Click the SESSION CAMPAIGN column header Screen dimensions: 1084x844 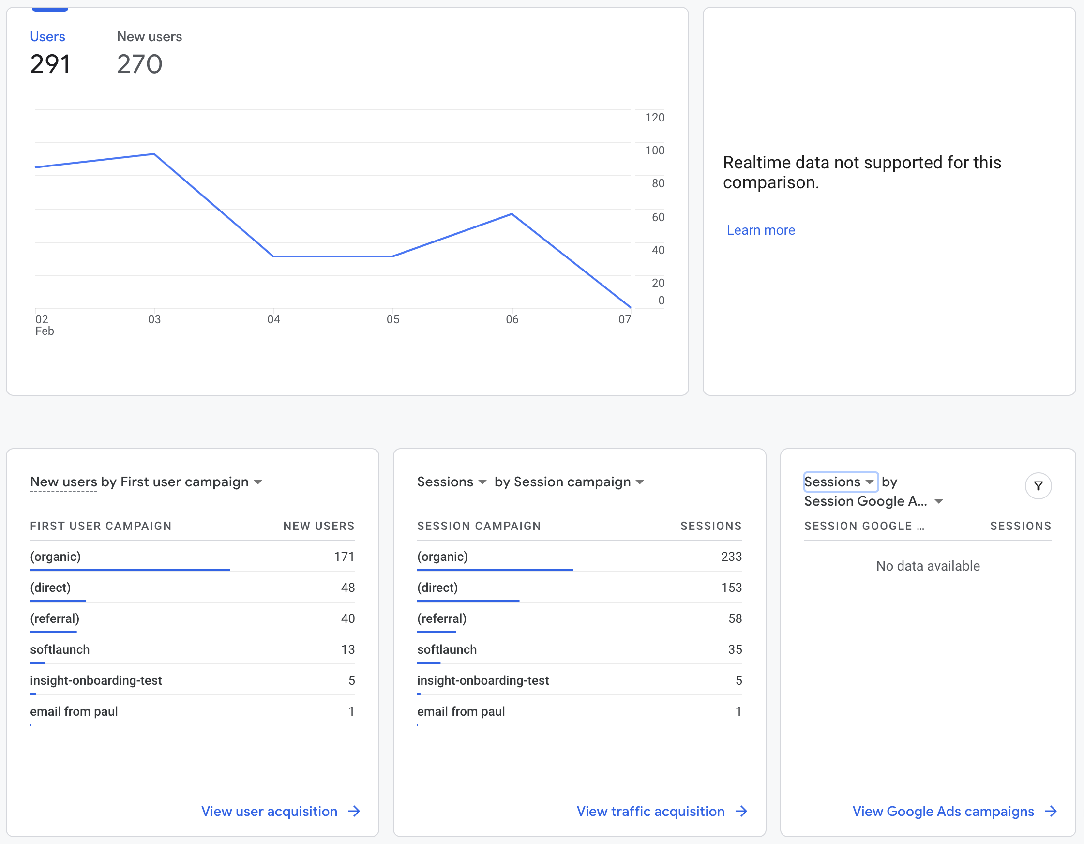click(x=479, y=526)
